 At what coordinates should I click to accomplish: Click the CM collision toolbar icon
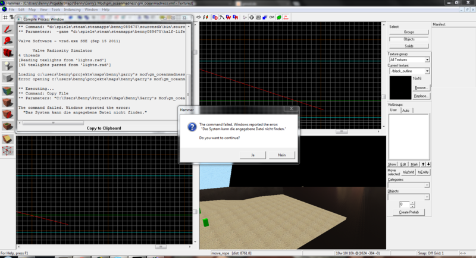(272, 17)
